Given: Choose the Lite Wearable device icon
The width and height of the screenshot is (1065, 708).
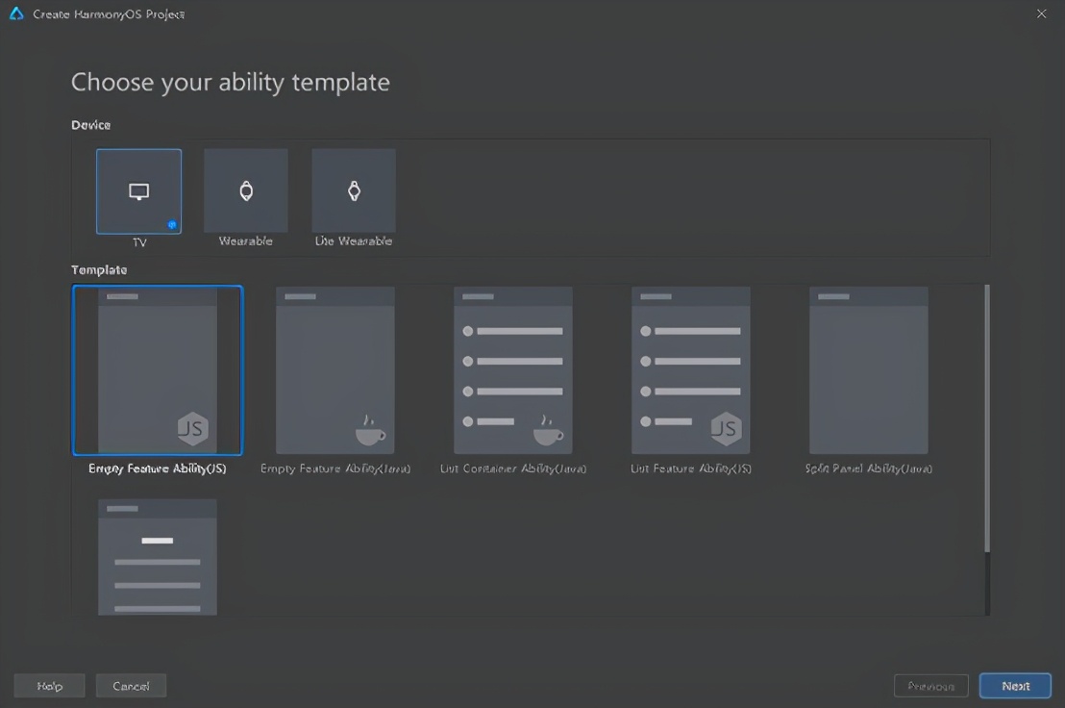Looking at the screenshot, I should [354, 190].
